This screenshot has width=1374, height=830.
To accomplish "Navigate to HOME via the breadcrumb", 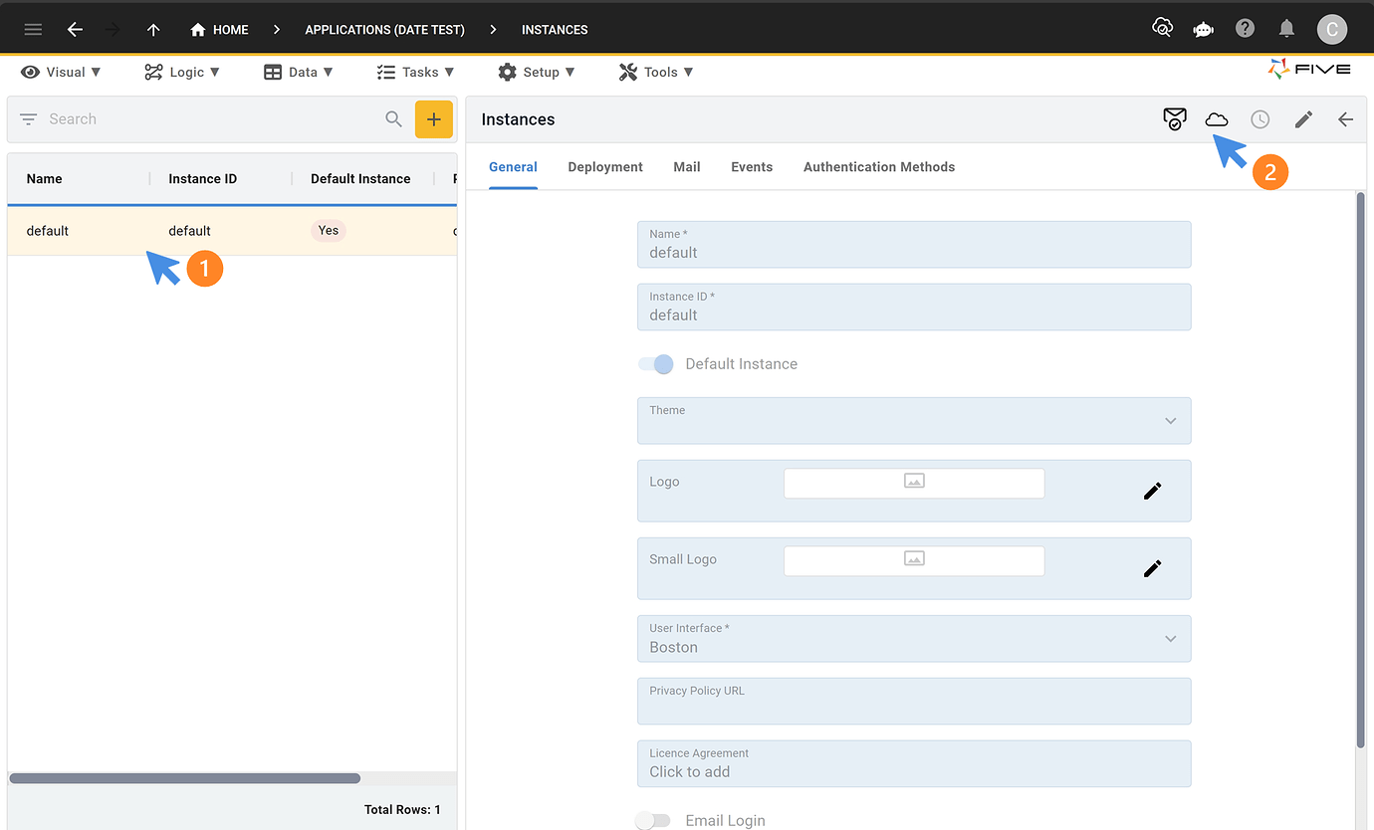I will click(x=218, y=29).
